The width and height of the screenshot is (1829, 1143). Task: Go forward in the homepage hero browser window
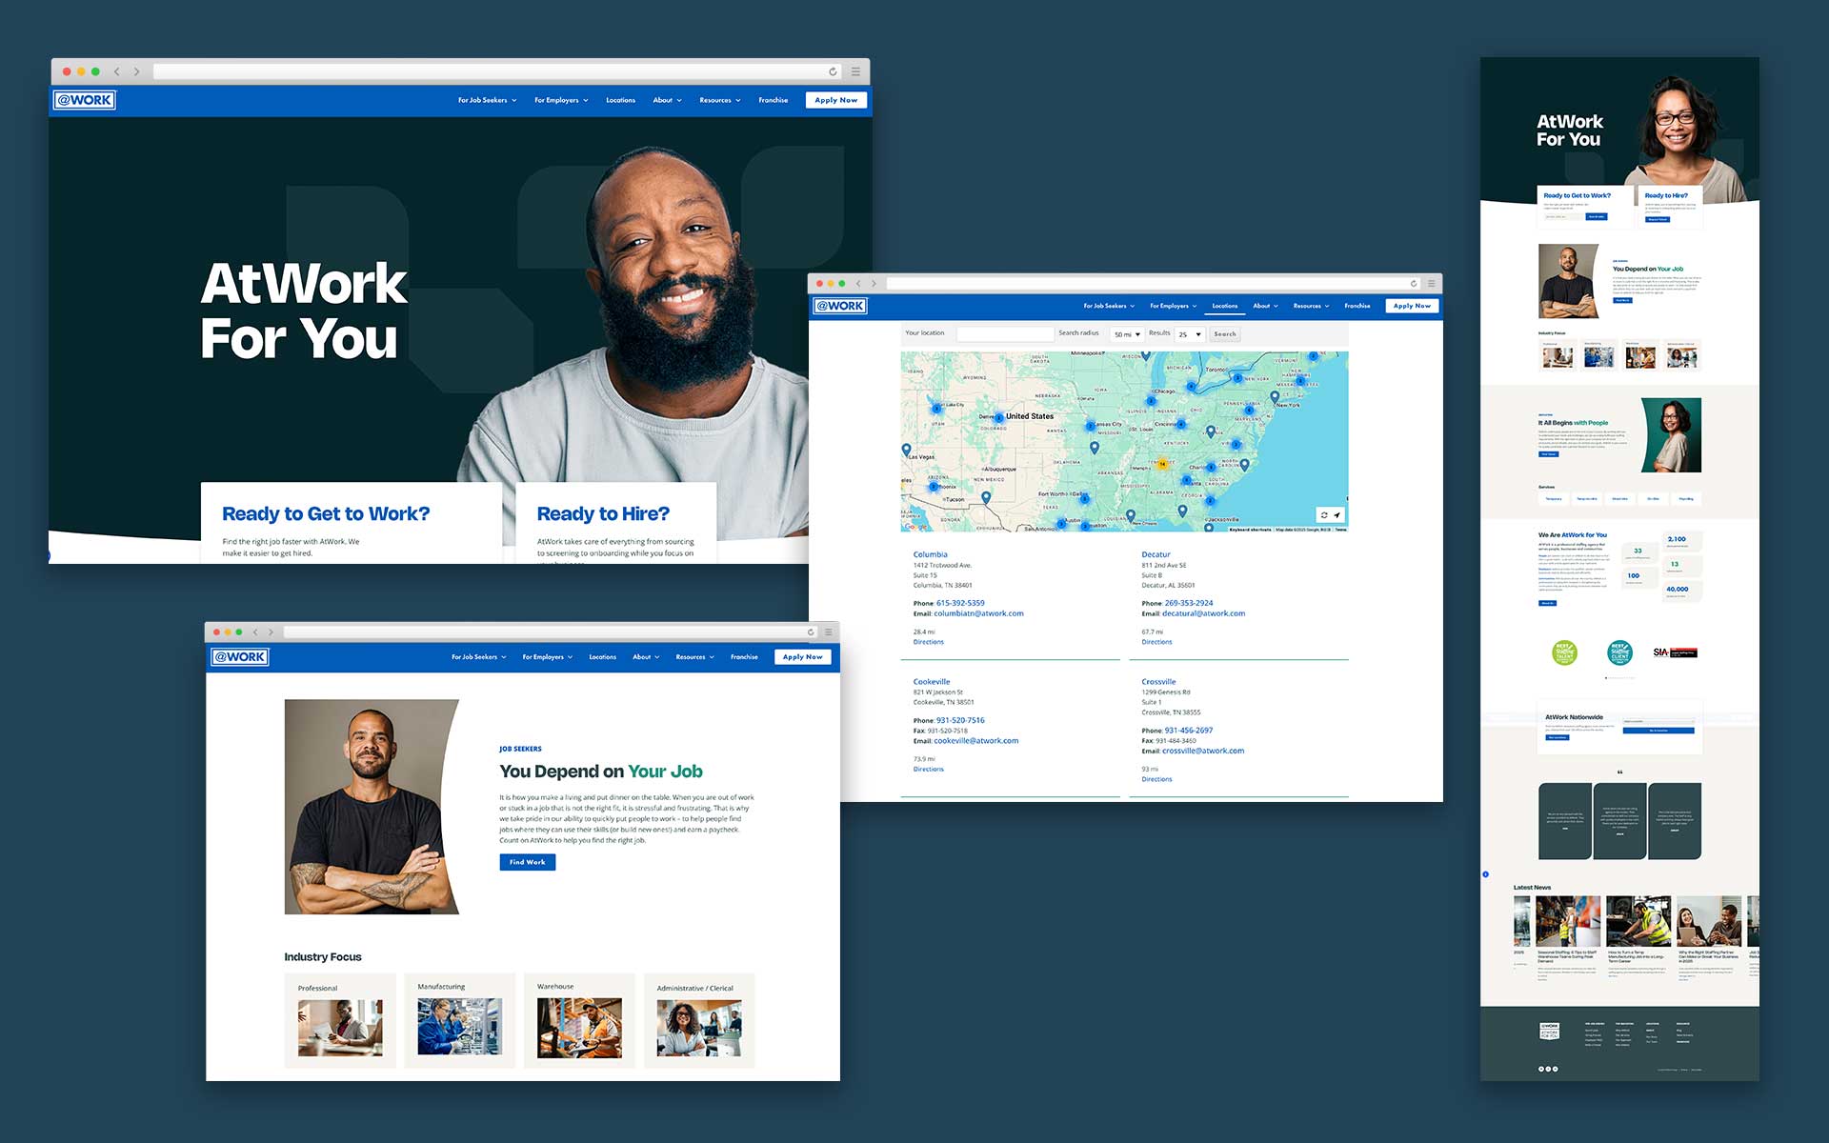point(136,71)
